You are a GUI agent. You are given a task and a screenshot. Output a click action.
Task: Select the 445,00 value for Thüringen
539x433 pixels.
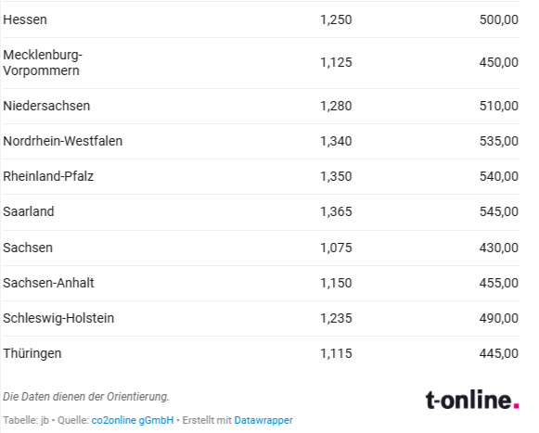(x=499, y=353)
